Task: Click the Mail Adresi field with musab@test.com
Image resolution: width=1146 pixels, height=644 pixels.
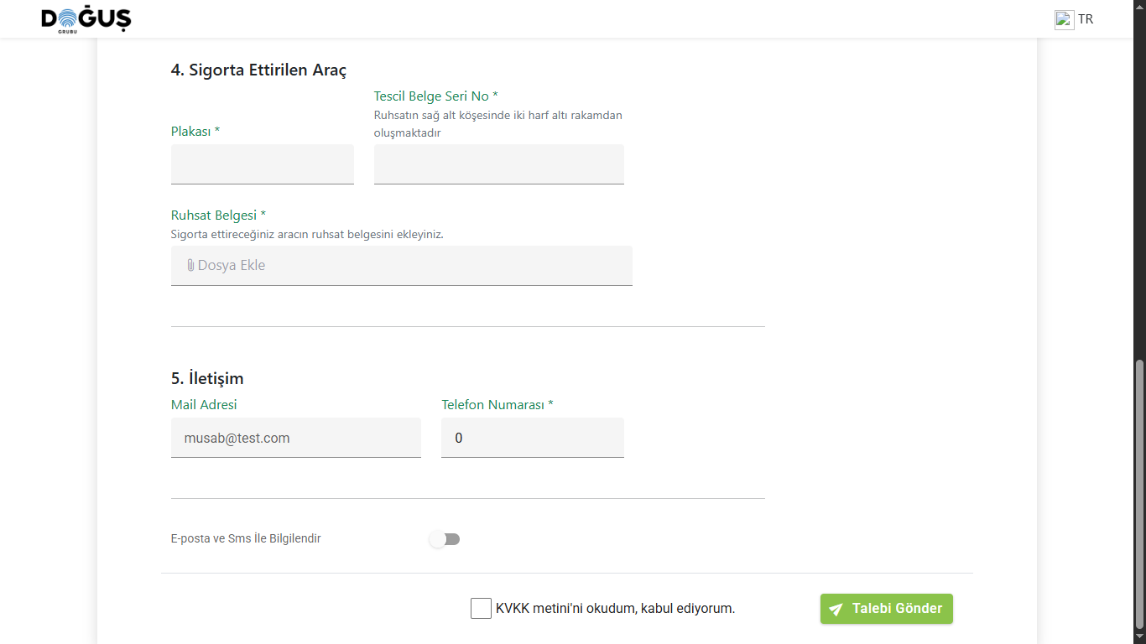Action: coord(295,438)
